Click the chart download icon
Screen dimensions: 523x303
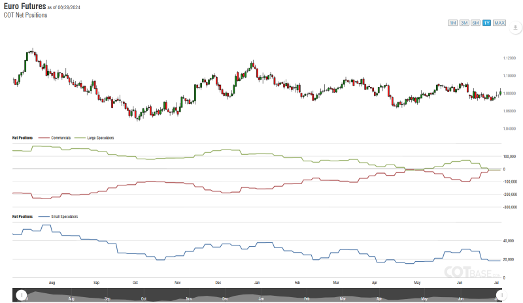515,28
